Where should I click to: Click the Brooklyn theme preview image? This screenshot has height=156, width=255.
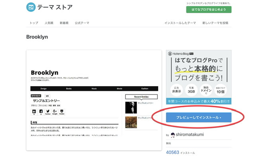pos(94,100)
